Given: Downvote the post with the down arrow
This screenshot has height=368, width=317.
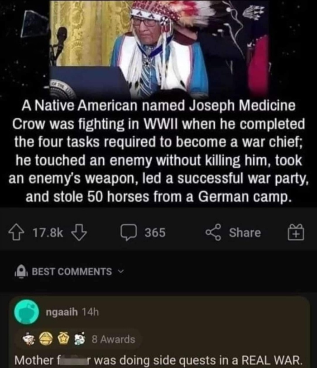Looking at the screenshot, I should point(79,232).
